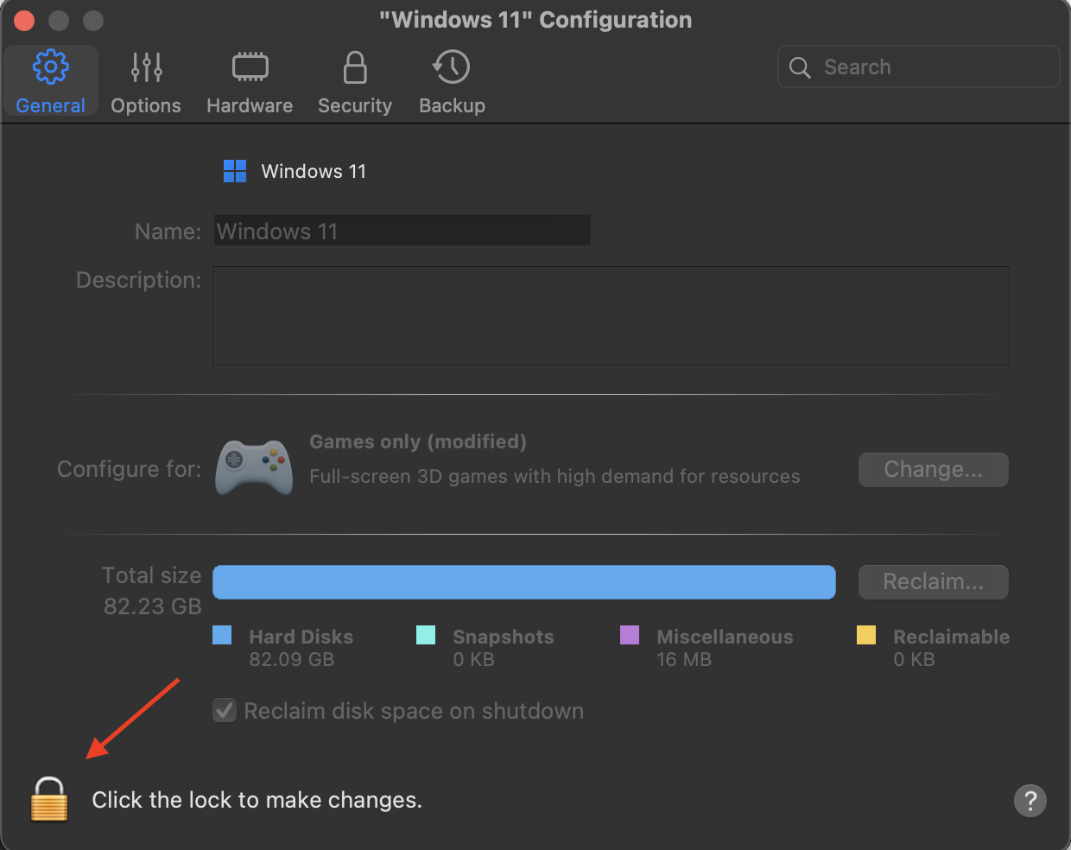1071x850 pixels.
Task: Click the blue Hard Disks color swatch
Action: click(x=222, y=636)
